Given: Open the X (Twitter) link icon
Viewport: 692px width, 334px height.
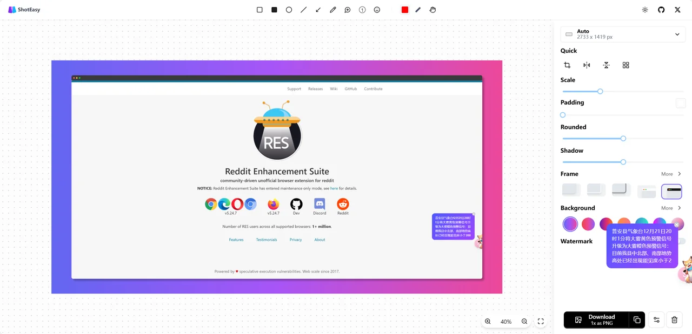Looking at the screenshot, I should (677, 10).
